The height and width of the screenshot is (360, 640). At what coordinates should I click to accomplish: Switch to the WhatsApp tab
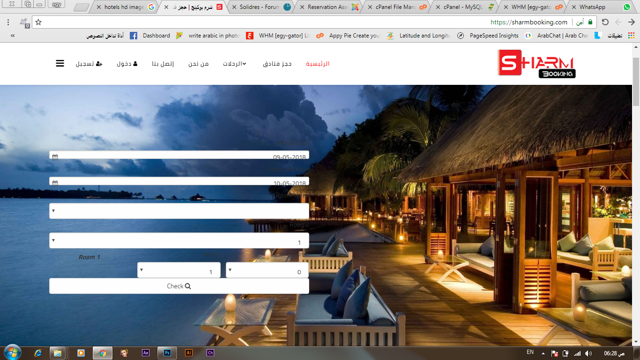pyautogui.click(x=597, y=7)
